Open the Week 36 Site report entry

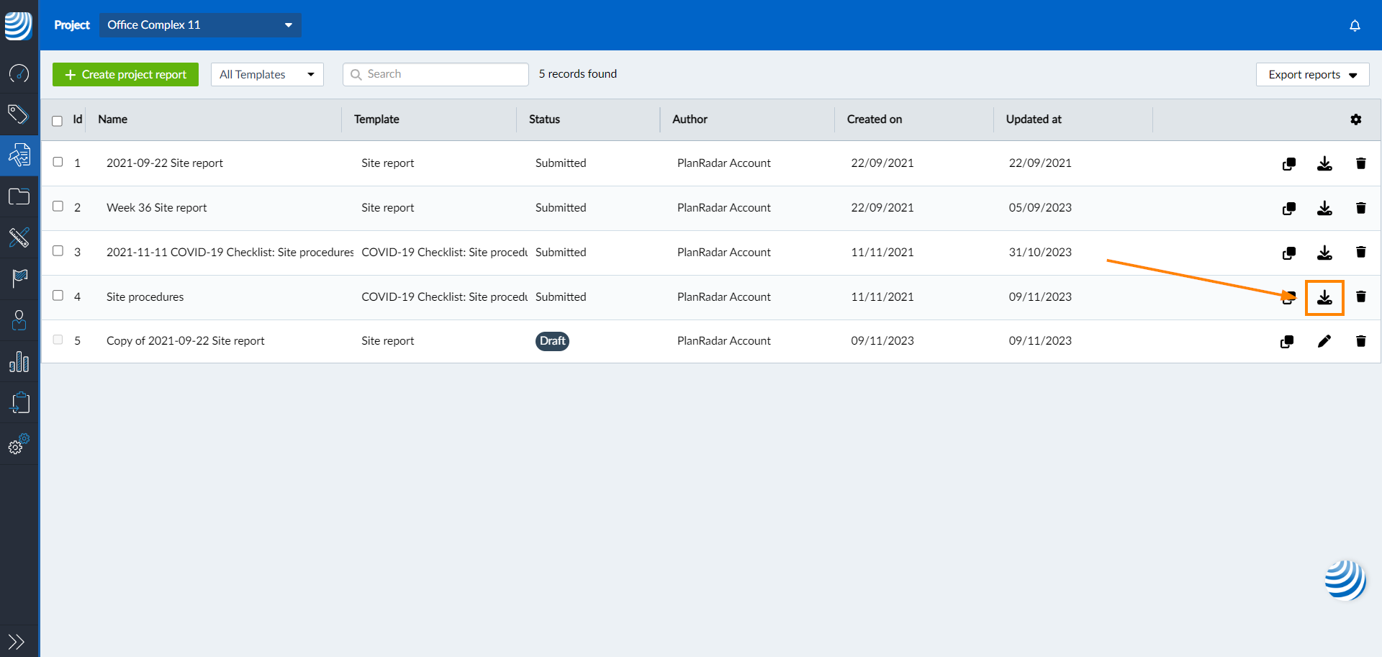pos(157,208)
